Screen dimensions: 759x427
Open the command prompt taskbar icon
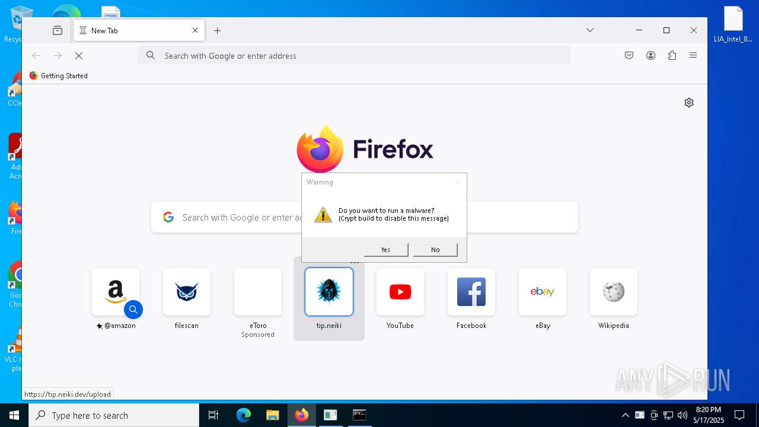coord(359,415)
